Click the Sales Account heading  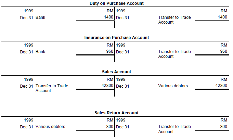point(116,72)
